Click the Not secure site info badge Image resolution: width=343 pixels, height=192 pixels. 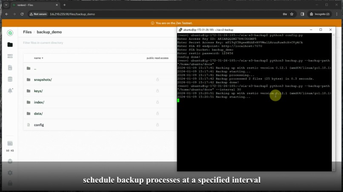[x=38, y=14]
